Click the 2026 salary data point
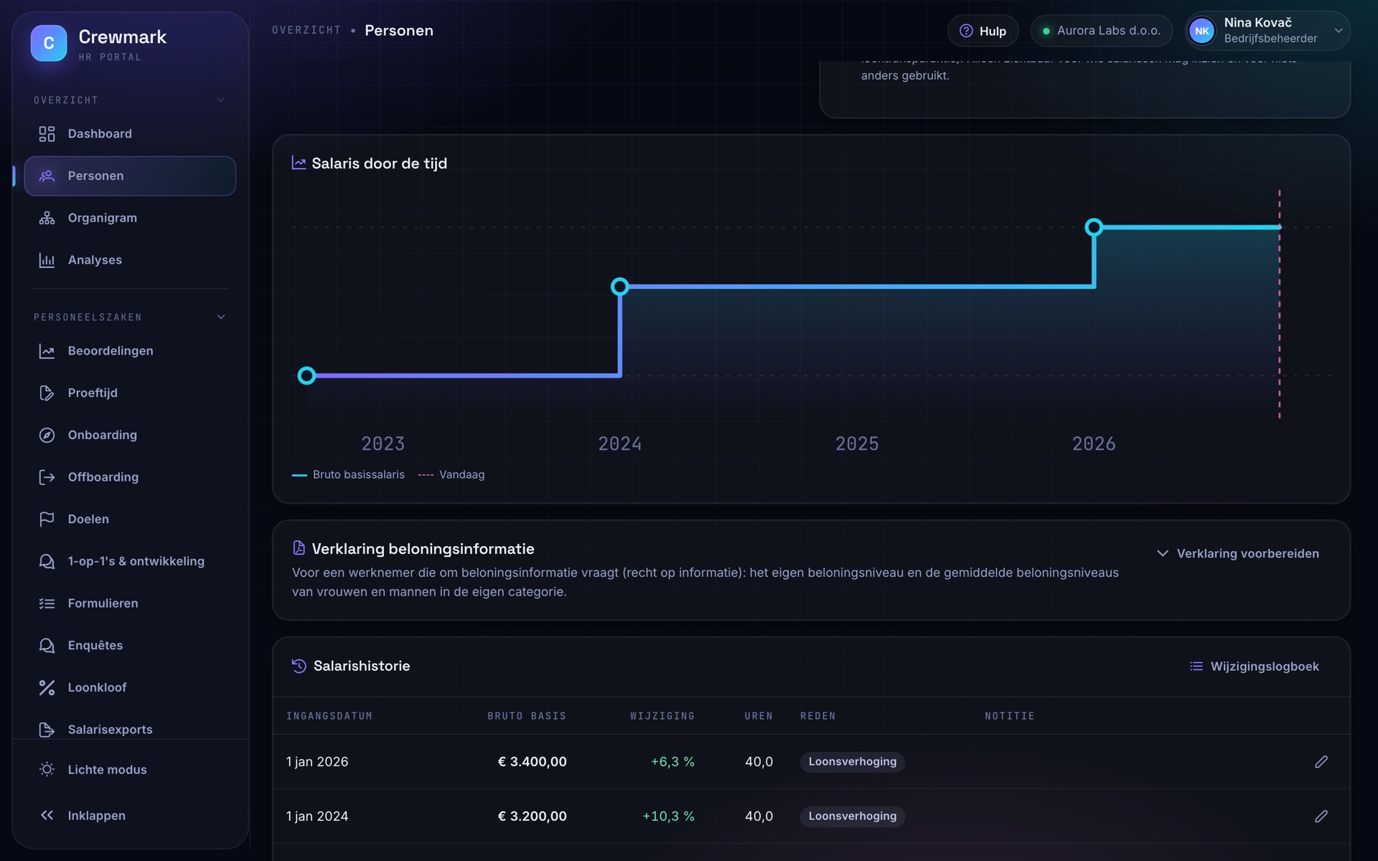Viewport: 1378px width, 861px height. point(1094,227)
